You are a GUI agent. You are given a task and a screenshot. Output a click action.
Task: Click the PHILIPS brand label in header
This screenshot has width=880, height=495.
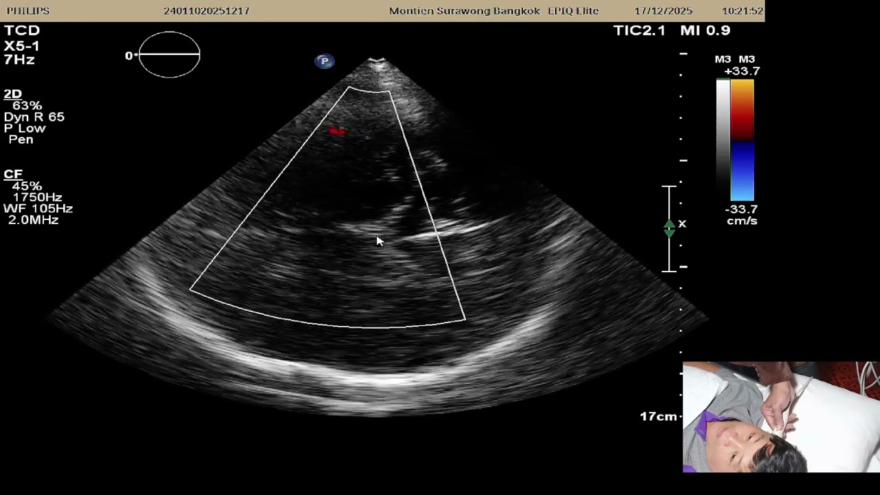(x=28, y=11)
